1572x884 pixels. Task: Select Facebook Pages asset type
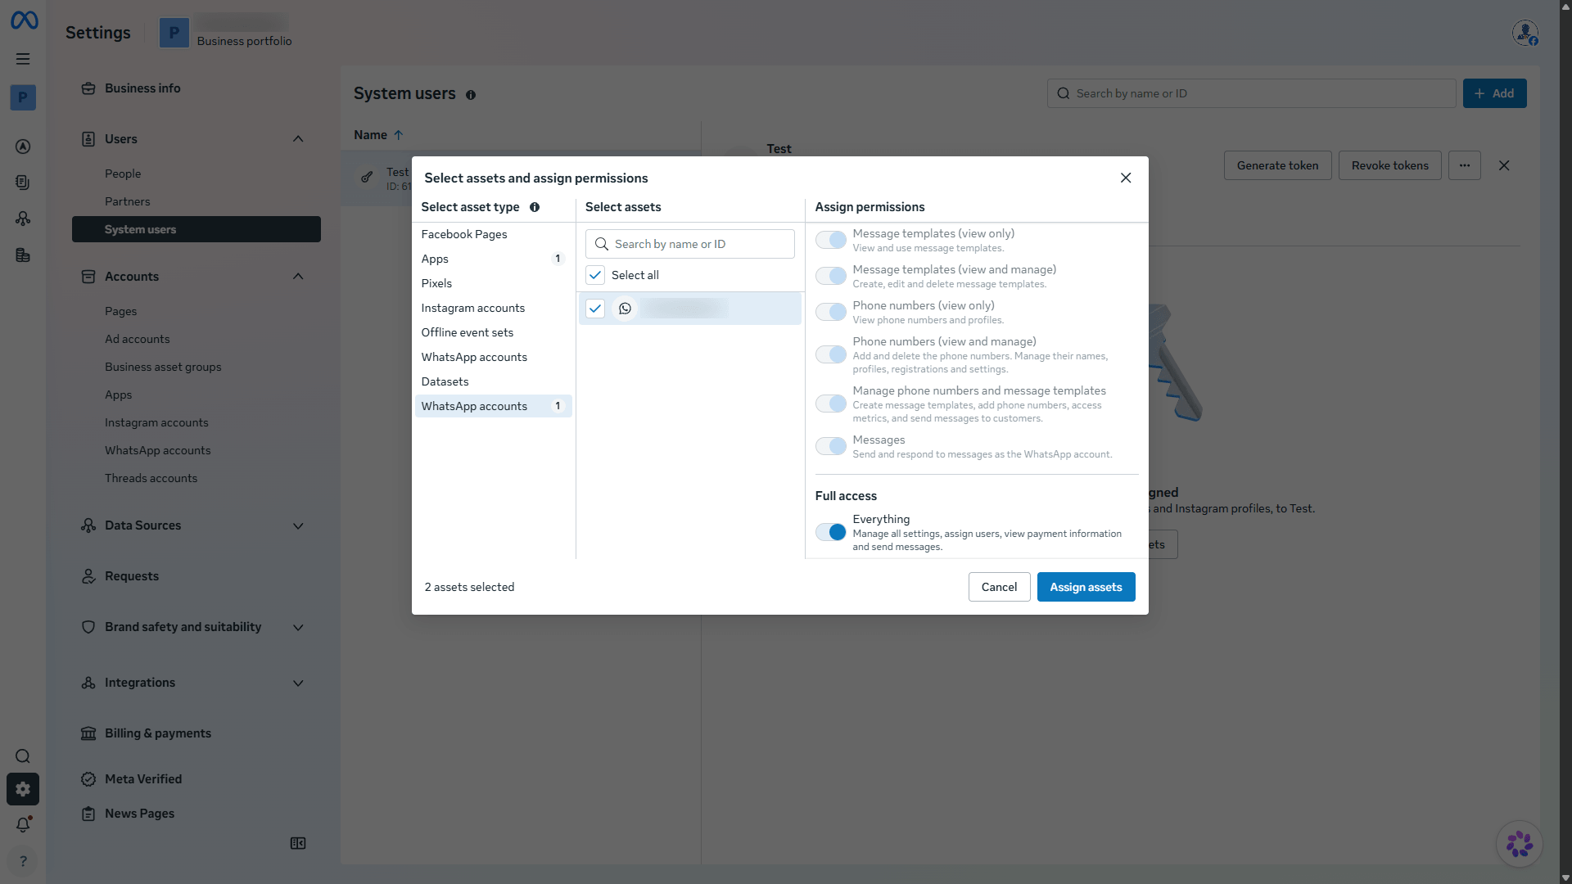coord(493,234)
